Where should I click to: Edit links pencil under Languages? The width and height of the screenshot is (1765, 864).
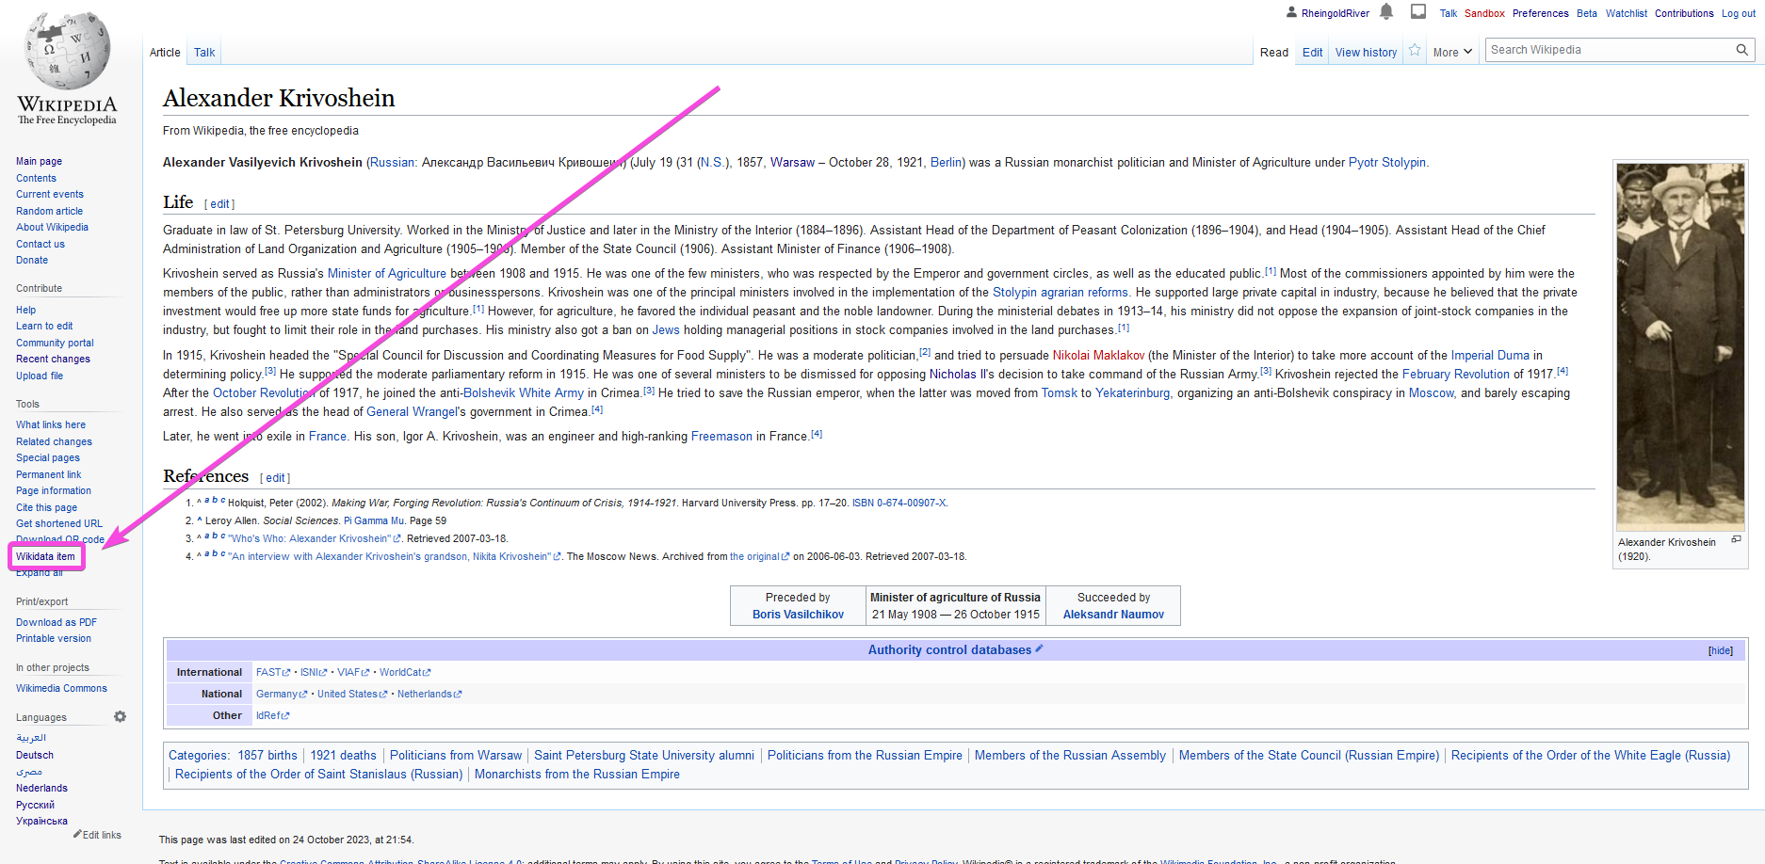tap(97, 835)
